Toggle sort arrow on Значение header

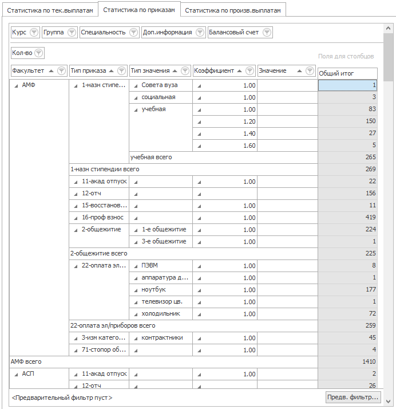coord(299,71)
